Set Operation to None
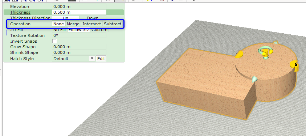306x136 pixels. 58,24
